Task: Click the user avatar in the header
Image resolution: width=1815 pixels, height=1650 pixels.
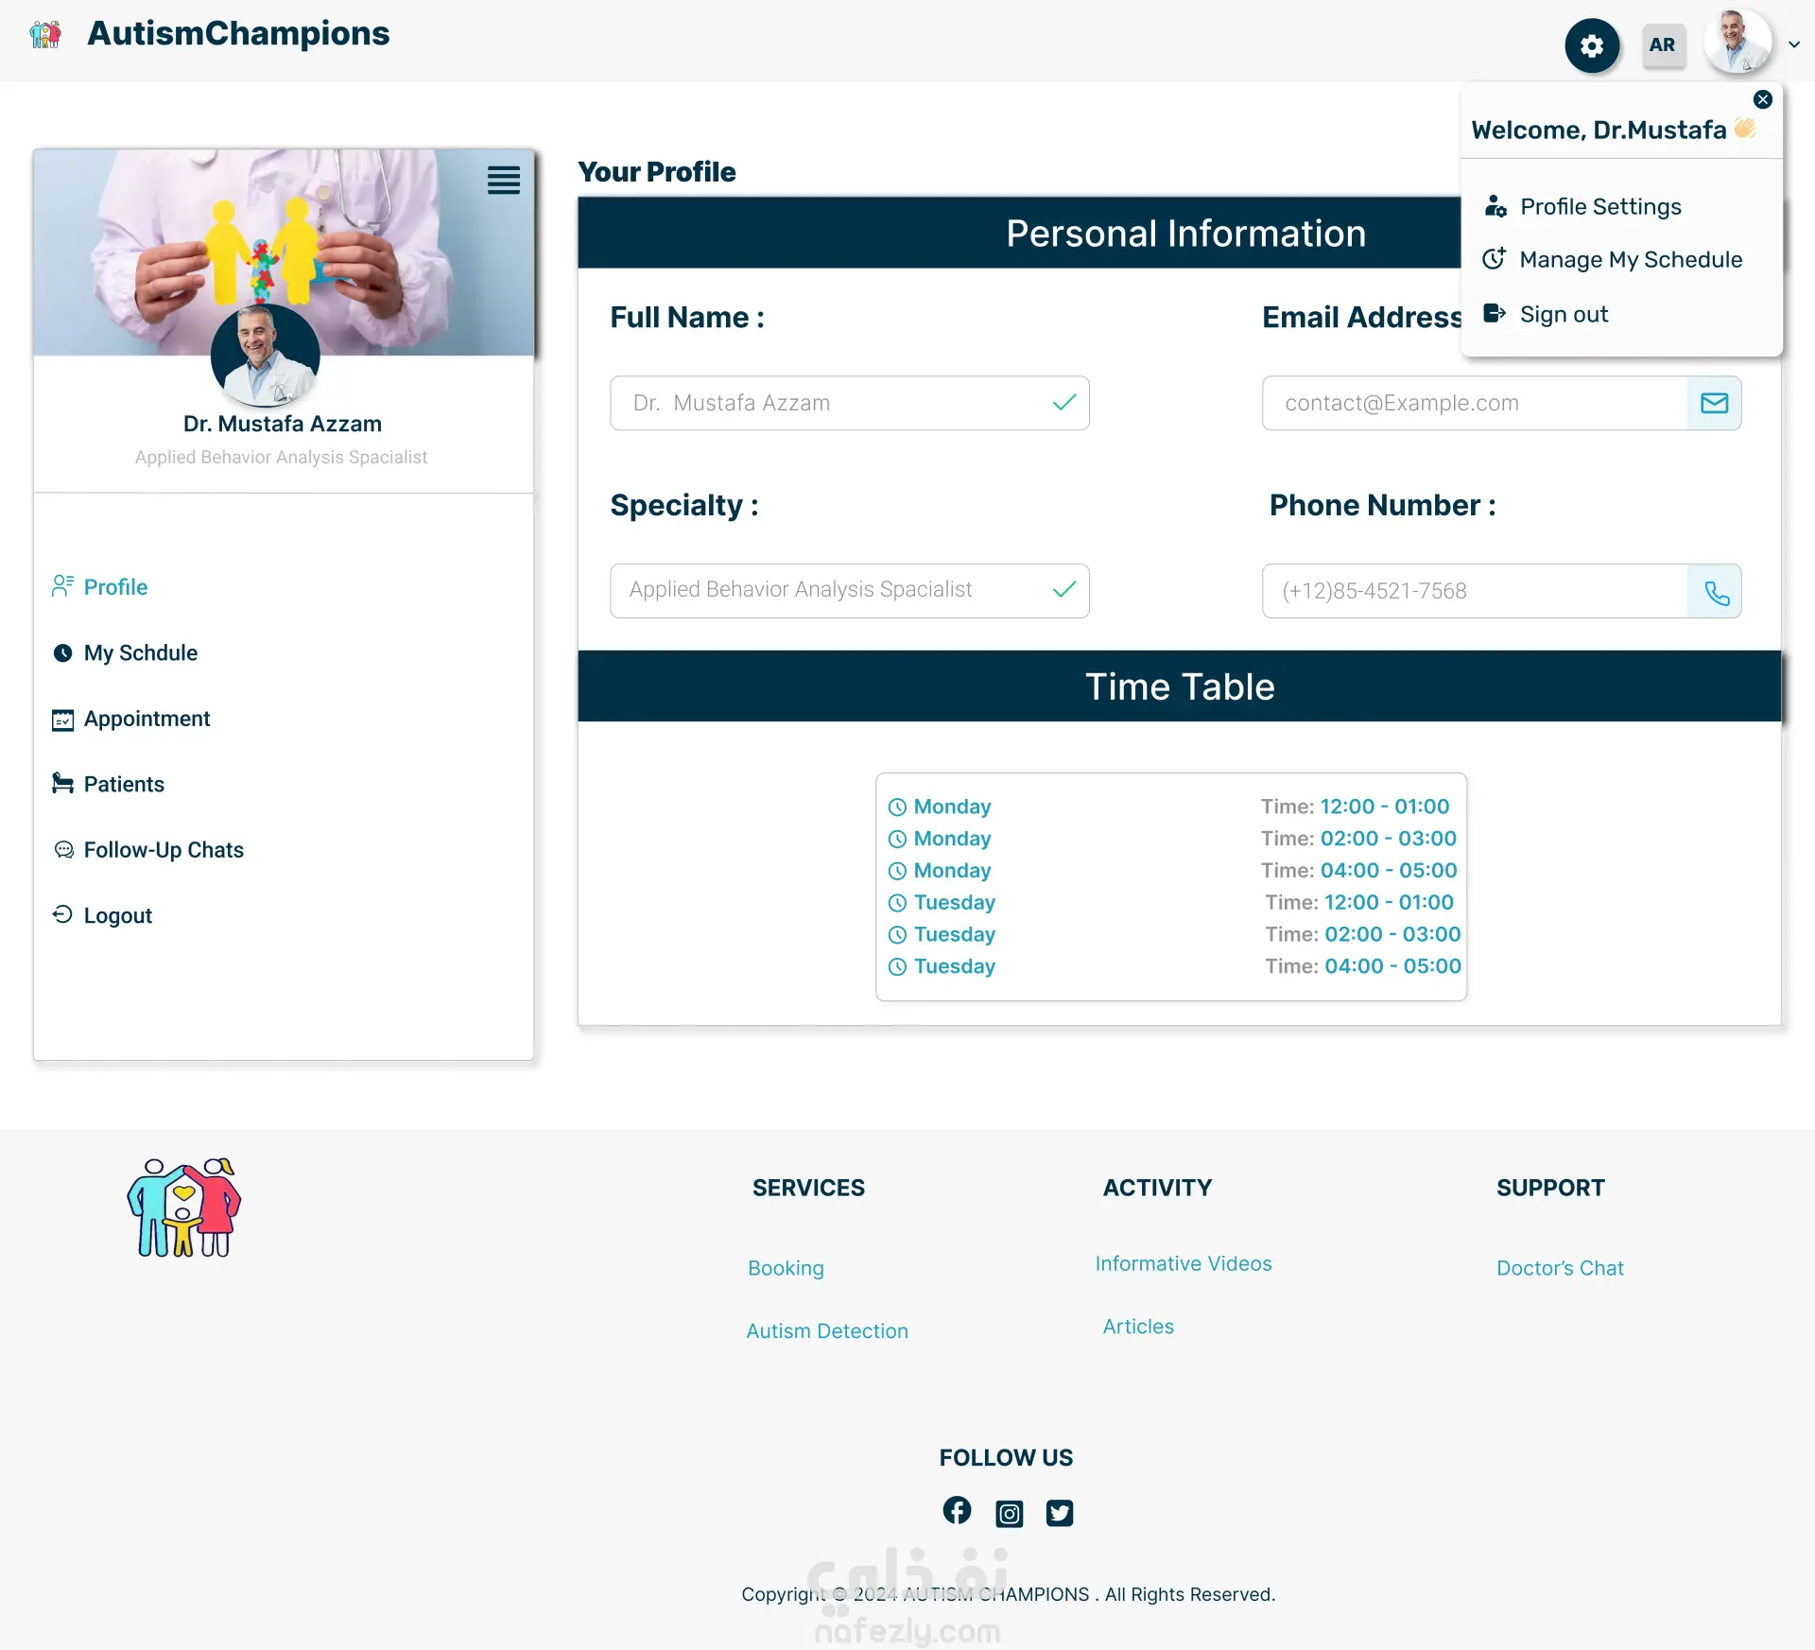Action: pyautogui.click(x=1737, y=42)
